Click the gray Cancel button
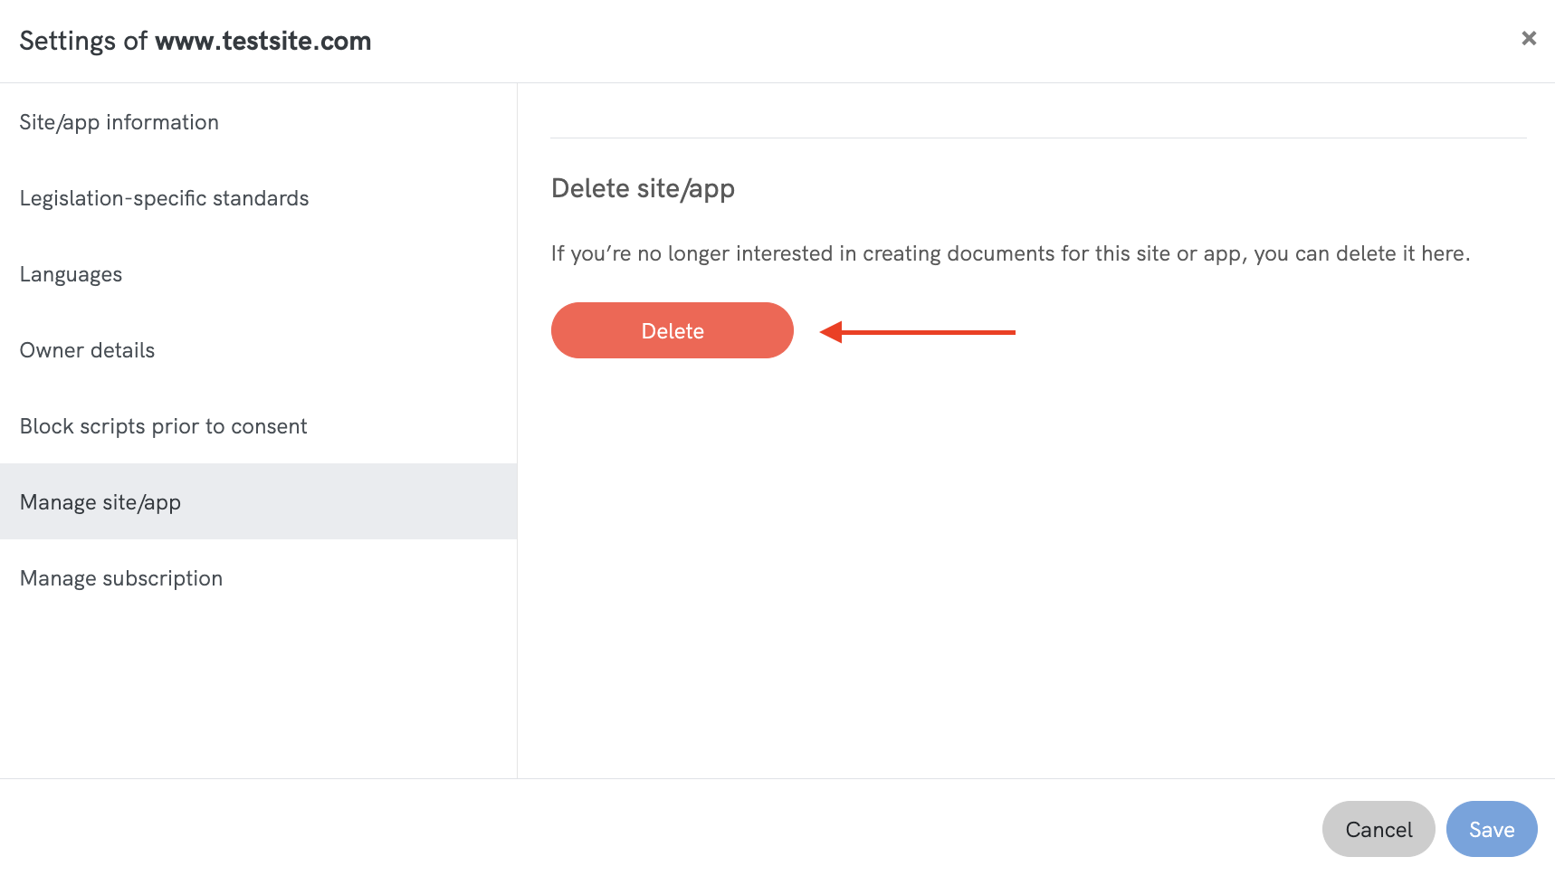The image size is (1555, 876). (x=1378, y=829)
